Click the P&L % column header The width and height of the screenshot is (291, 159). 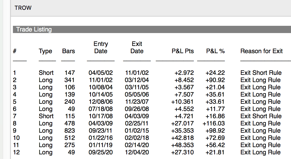coord(215,51)
